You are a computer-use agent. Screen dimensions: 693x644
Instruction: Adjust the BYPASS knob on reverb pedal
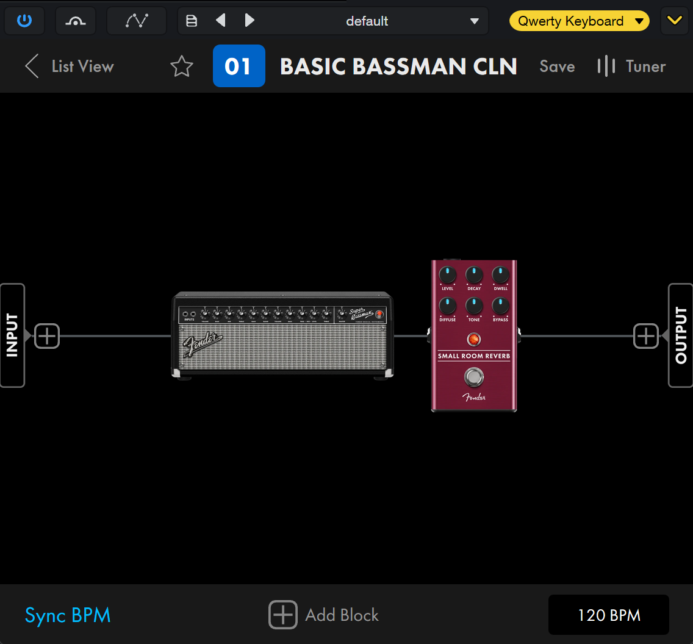pyautogui.click(x=500, y=306)
